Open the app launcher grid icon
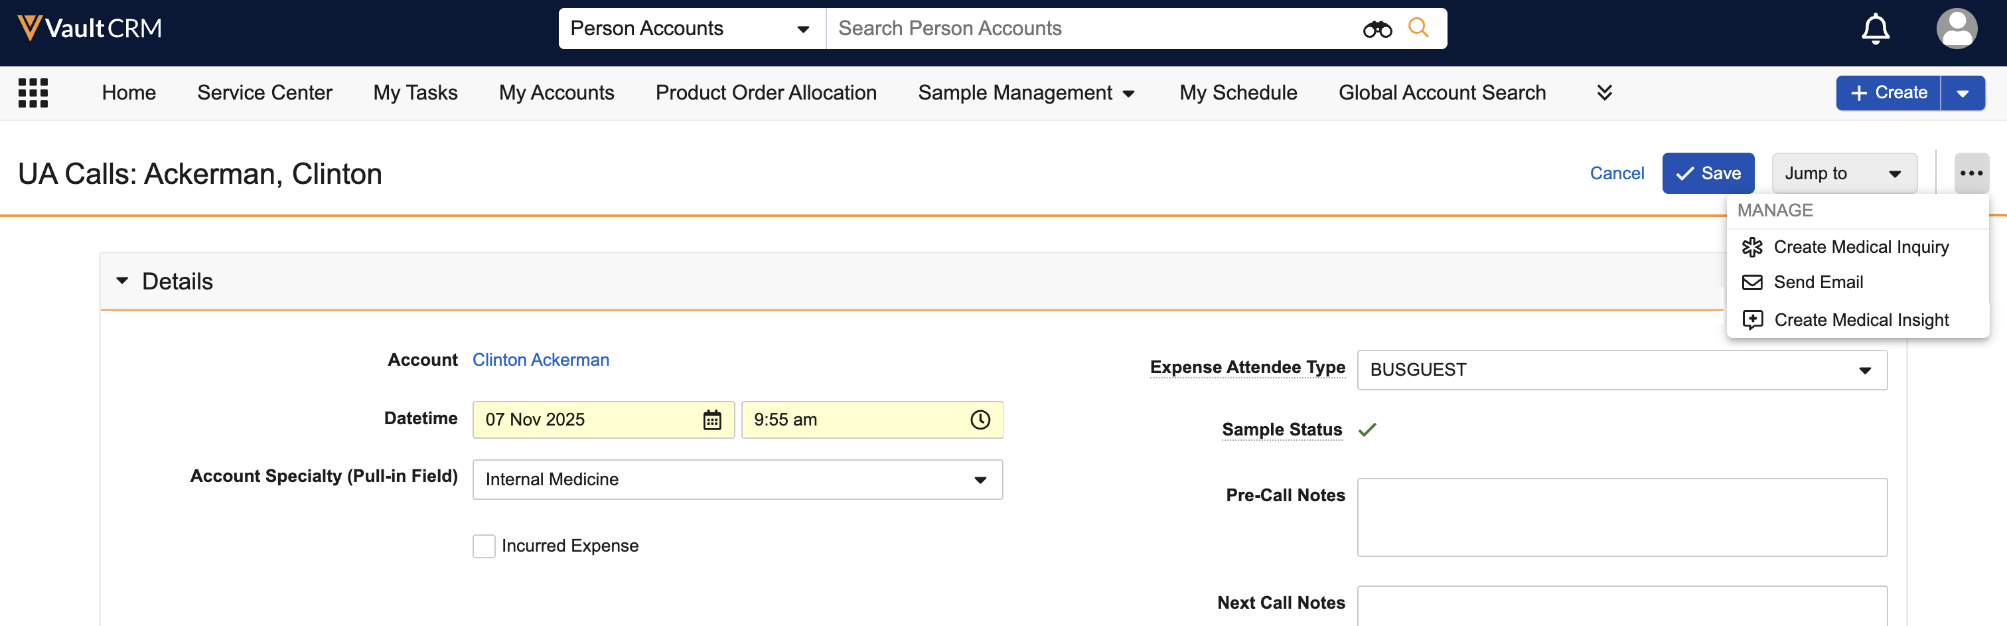The width and height of the screenshot is (2007, 626). [x=33, y=93]
